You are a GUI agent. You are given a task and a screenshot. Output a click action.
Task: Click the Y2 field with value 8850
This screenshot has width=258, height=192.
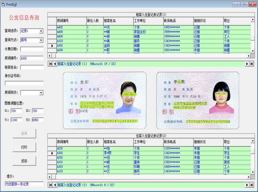pyautogui.click(x=38, y=120)
